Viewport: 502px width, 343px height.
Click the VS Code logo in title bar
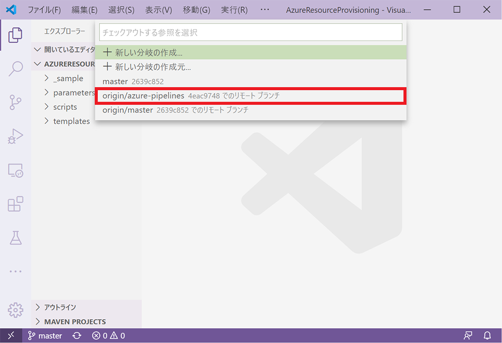coord(11,10)
